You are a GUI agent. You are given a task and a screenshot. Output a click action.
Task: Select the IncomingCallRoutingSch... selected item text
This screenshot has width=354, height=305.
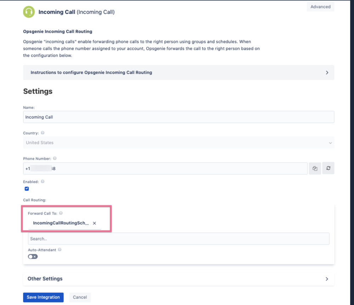[x=61, y=223]
